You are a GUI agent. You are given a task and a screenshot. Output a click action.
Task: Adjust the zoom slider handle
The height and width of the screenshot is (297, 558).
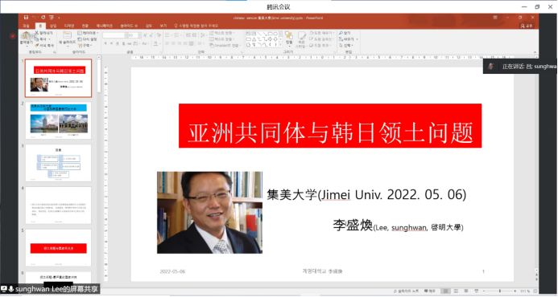[x=500, y=291]
